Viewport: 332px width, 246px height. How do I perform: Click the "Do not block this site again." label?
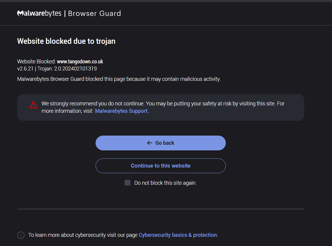coord(165,183)
